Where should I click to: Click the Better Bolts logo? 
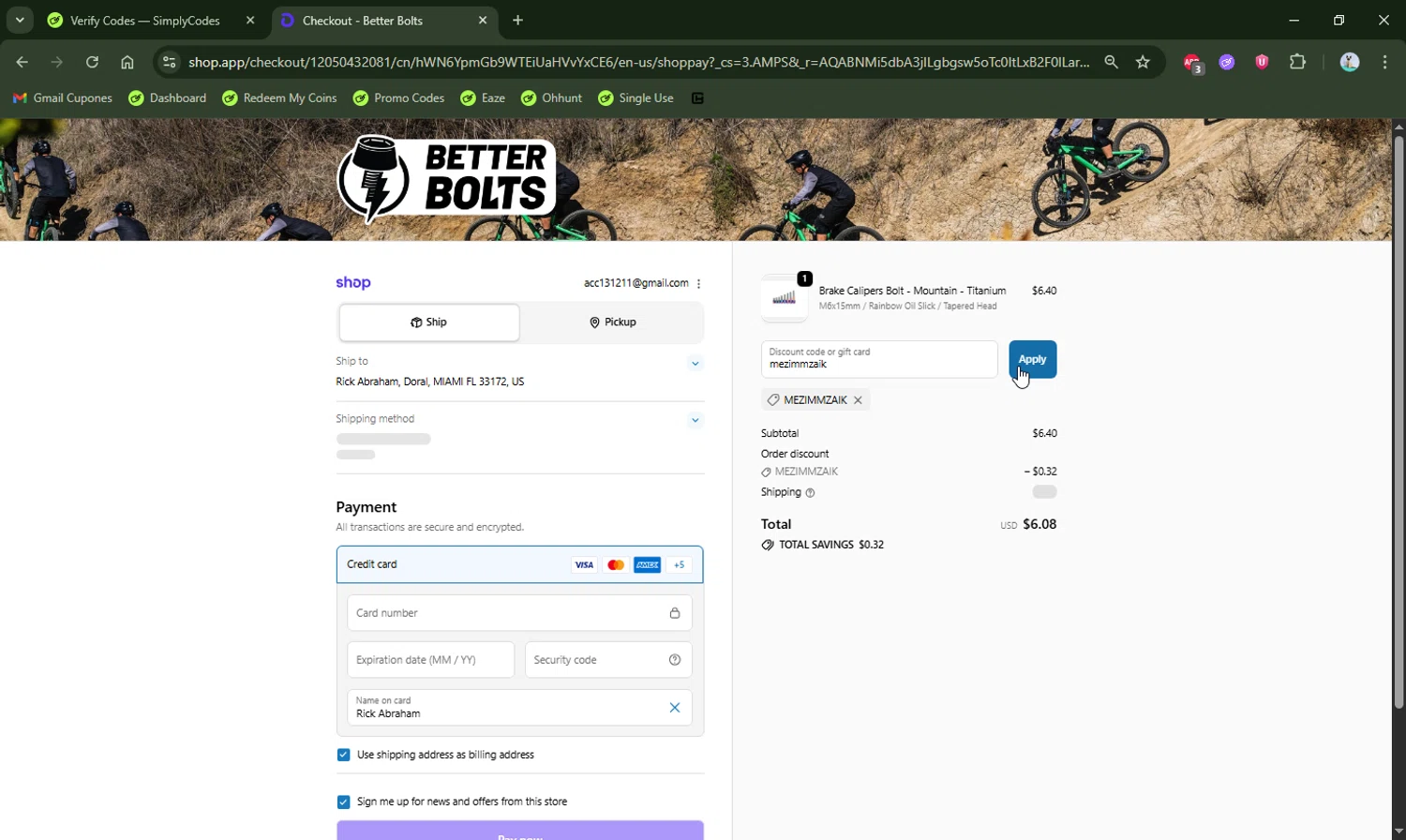point(446,179)
